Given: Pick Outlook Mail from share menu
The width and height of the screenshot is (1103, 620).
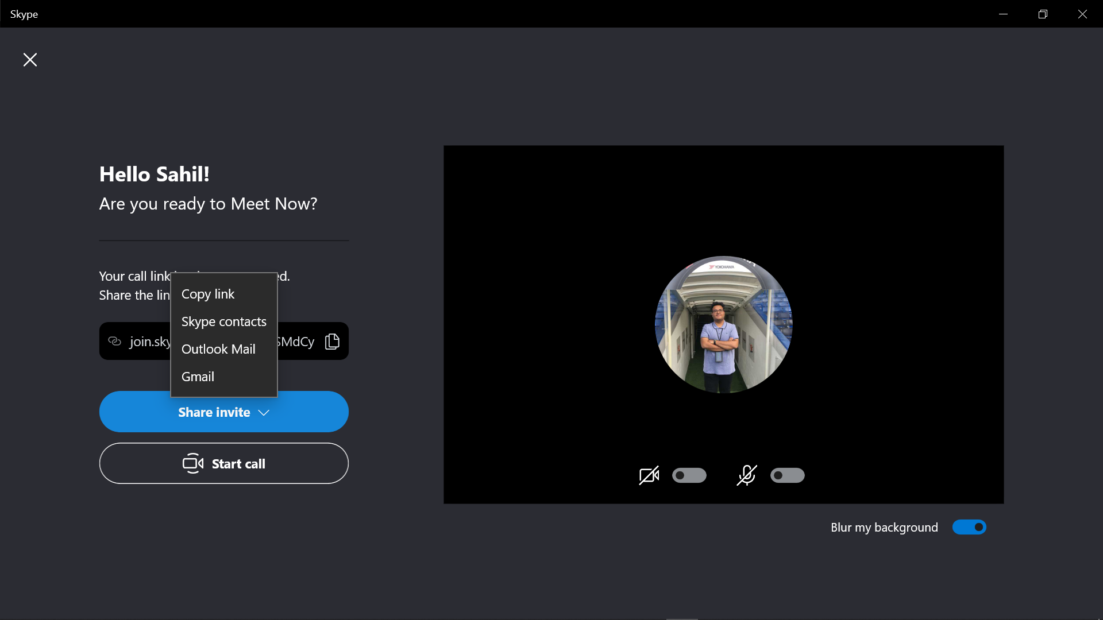Looking at the screenshot, I should (224, 349).
